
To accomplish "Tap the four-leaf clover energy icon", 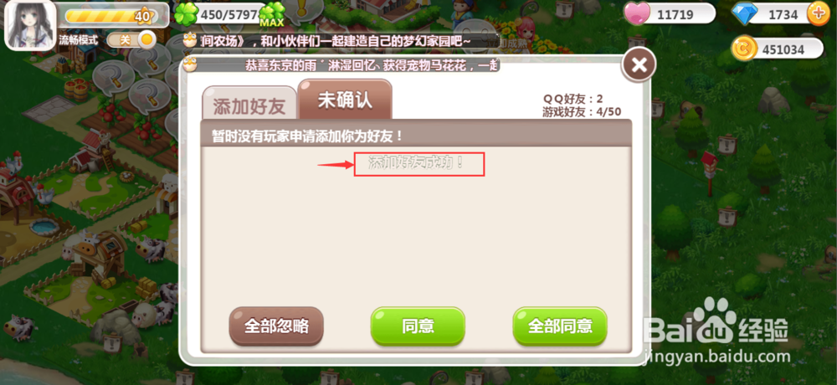I will point(186,14).
